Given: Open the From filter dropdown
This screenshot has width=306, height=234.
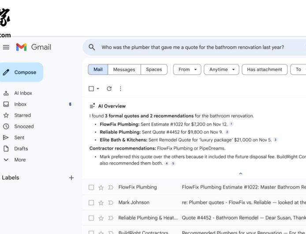Looking at the screenshot, I should (187, 69).
